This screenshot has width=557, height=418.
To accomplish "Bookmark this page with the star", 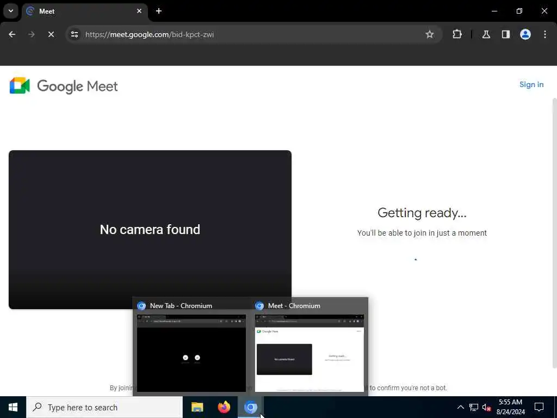I will (x=430, y=34).
